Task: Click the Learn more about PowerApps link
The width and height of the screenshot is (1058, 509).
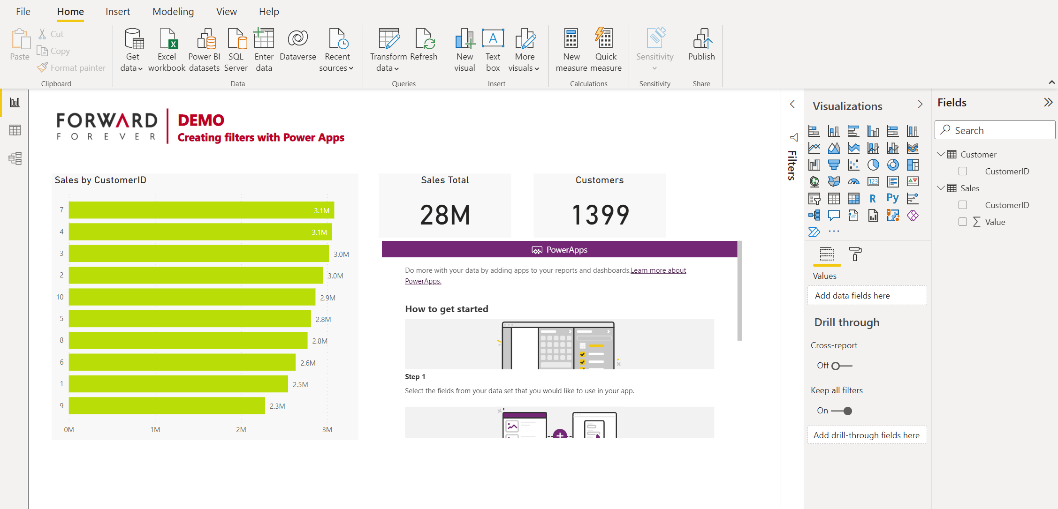Action: [x=658, y=270]
